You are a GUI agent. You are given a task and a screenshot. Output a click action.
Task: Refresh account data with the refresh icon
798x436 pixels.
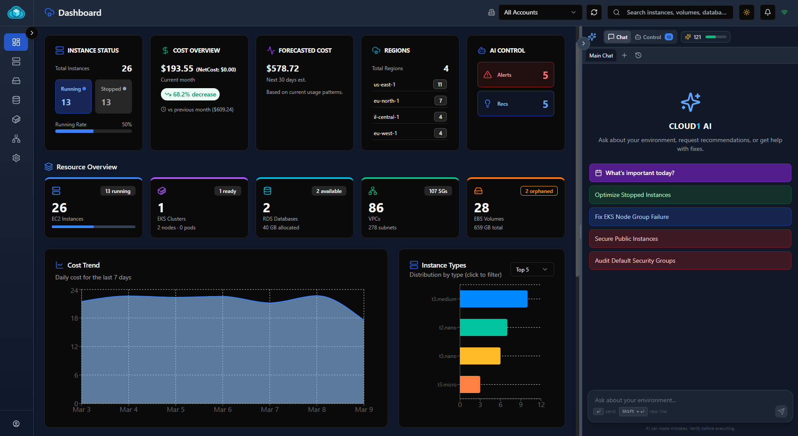click(x=594, y=12)
